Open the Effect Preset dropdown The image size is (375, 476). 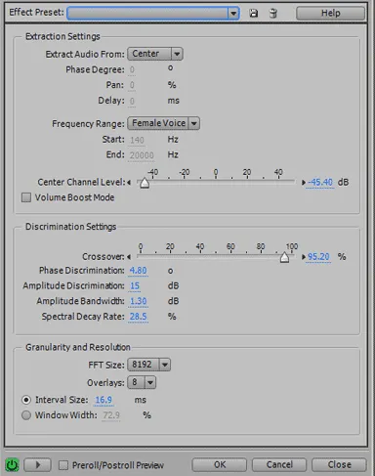click(x=153, y=13)
